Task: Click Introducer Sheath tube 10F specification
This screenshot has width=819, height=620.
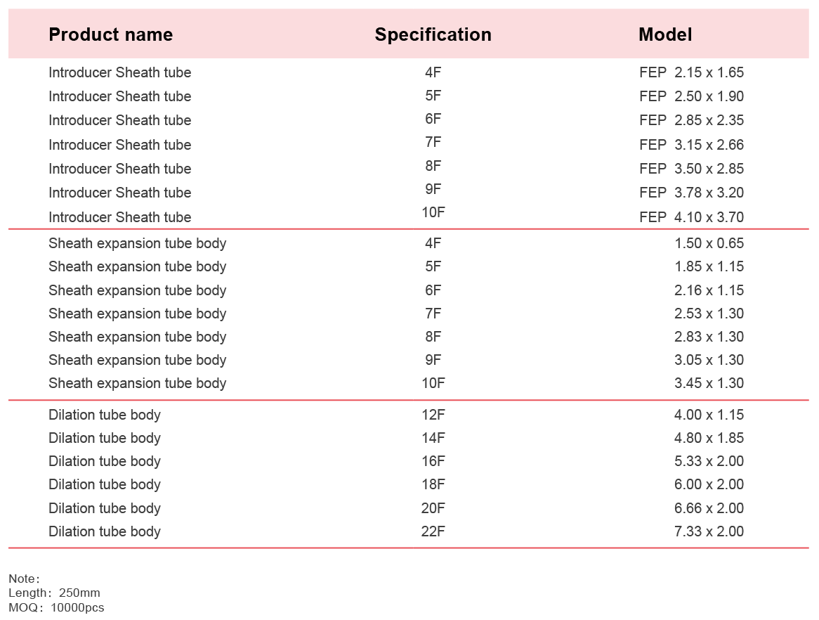Action: (433, 212)
